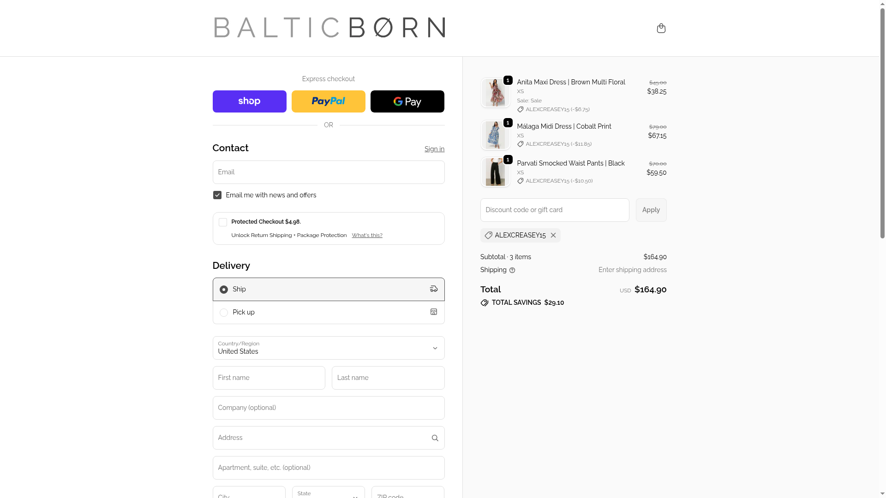
Task: Enable Protected Checkout $4.98 checkbox
Action: click(223, 222)
